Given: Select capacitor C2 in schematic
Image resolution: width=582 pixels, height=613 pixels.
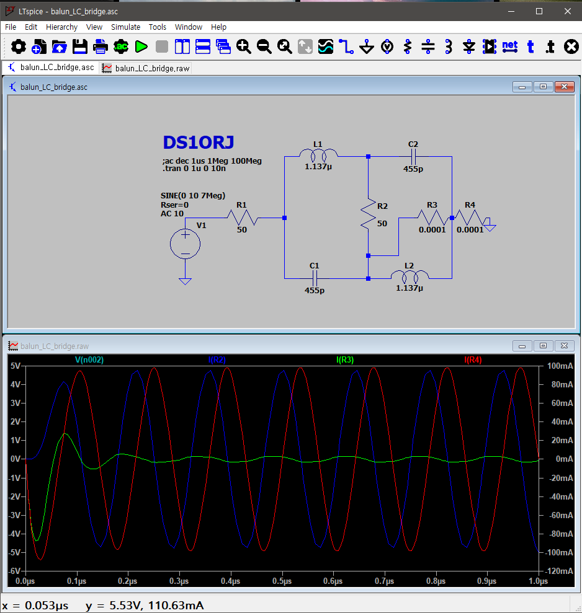Looking at the screenshot, I should point(413,157).
